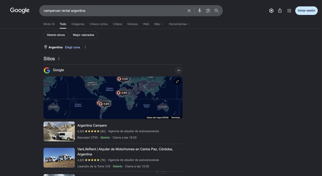Open the Herramientas dropdown
Screen dimensions: 322x176
[x=179, y=24]
